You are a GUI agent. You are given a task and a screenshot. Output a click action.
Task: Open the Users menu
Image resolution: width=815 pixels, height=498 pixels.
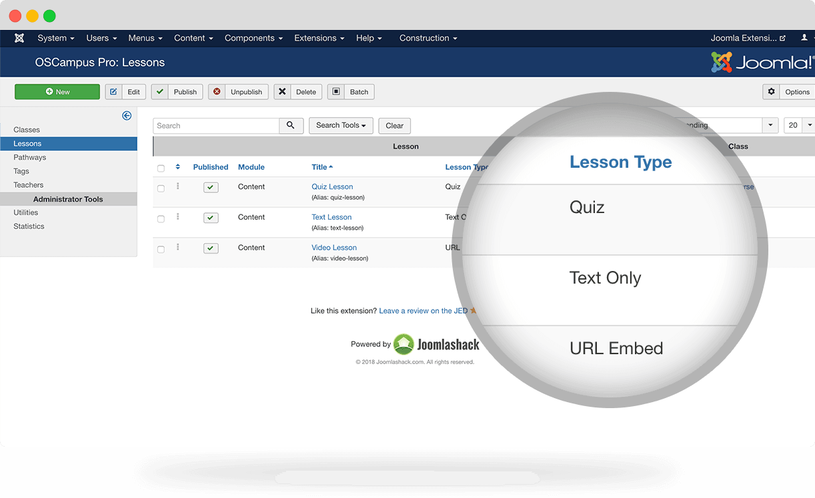pos(101,38)
